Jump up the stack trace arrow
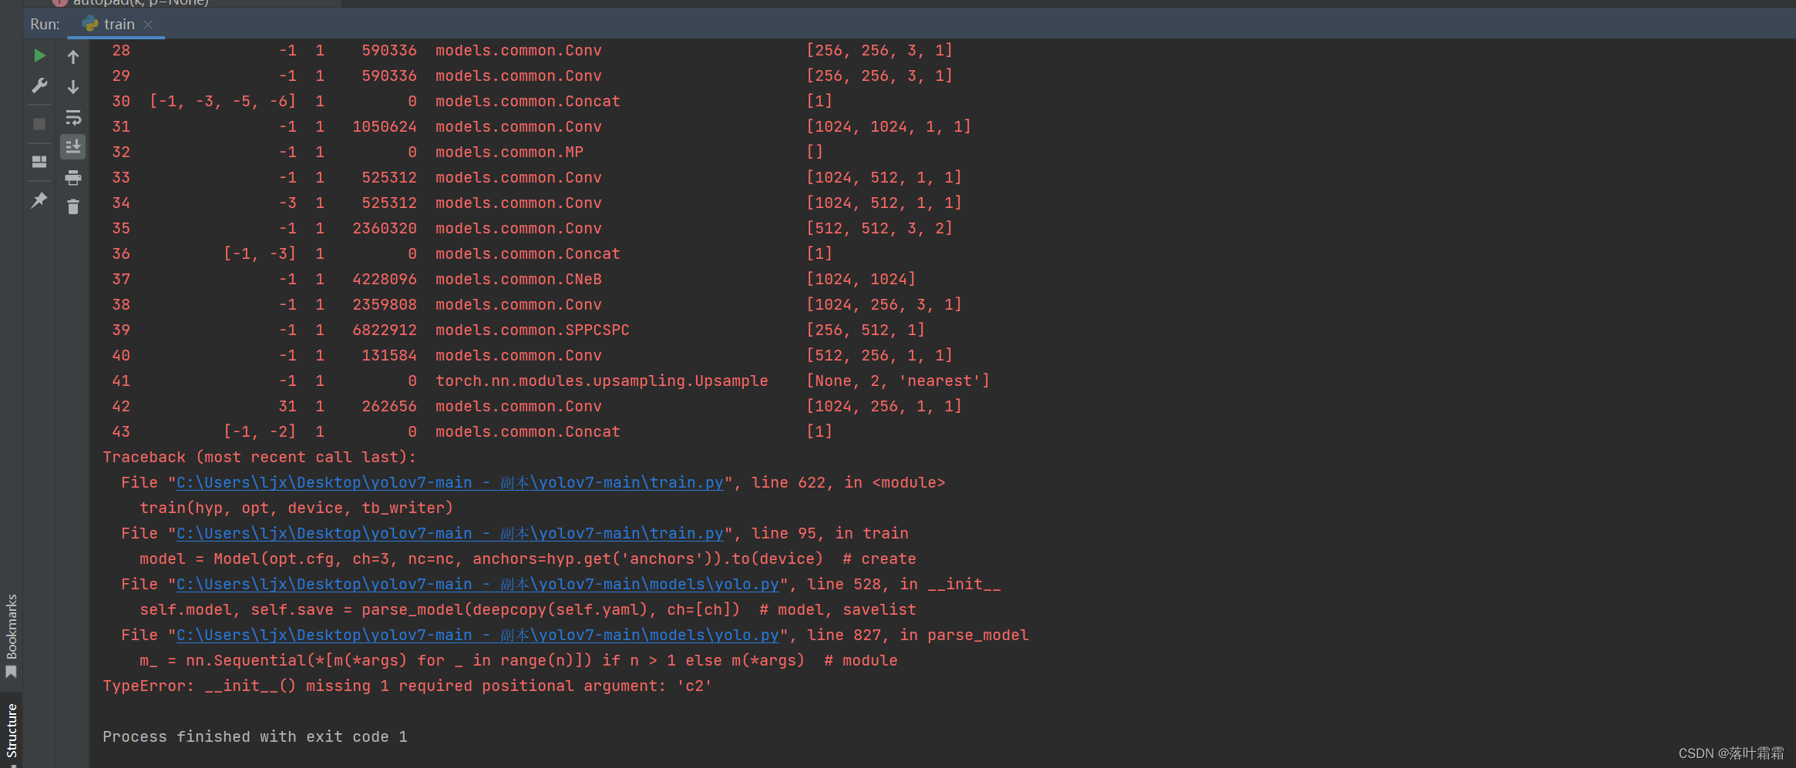Image resolution: width=1796 pixels, height=768 pixels. click(73, 56)
